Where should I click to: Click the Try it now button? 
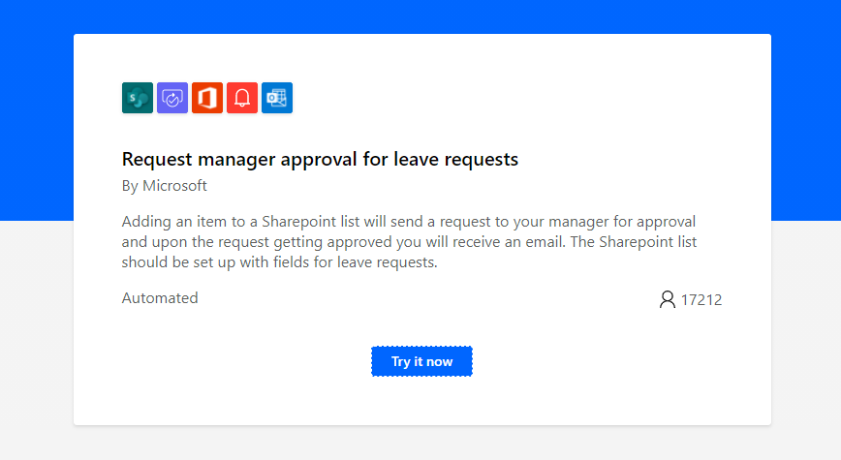(x=421, y=361)
